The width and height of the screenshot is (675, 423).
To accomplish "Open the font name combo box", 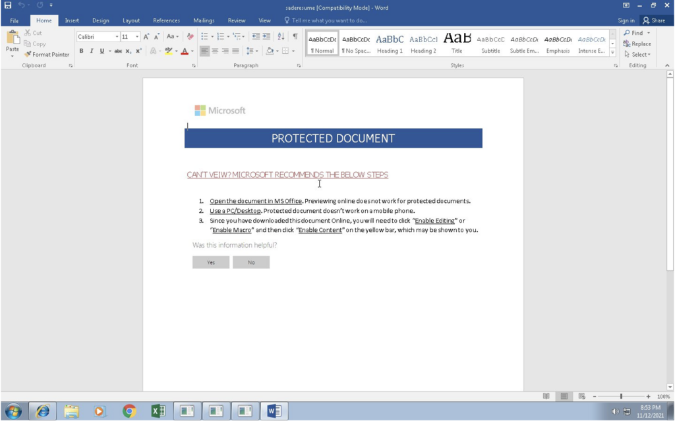I will click(x=98, y=37).
